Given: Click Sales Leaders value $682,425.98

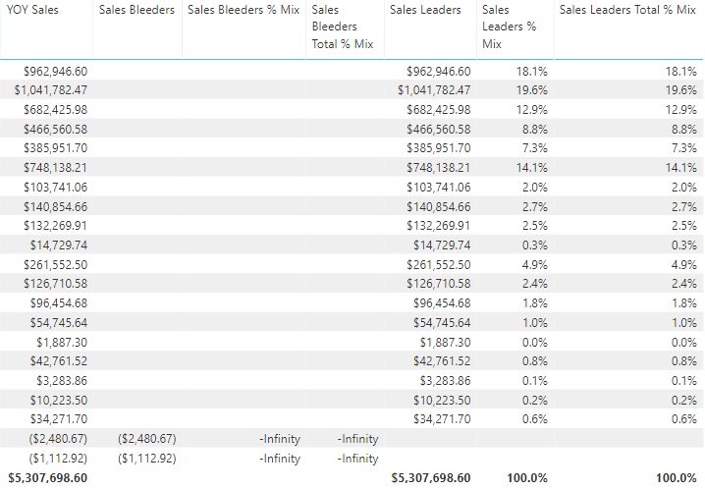Looking at the screenshot, I should (x=439, y=110).
